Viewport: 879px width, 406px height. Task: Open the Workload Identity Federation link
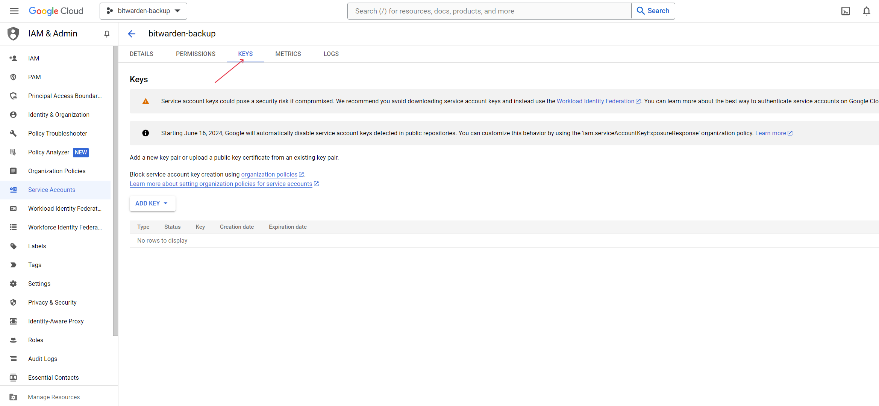595,101
